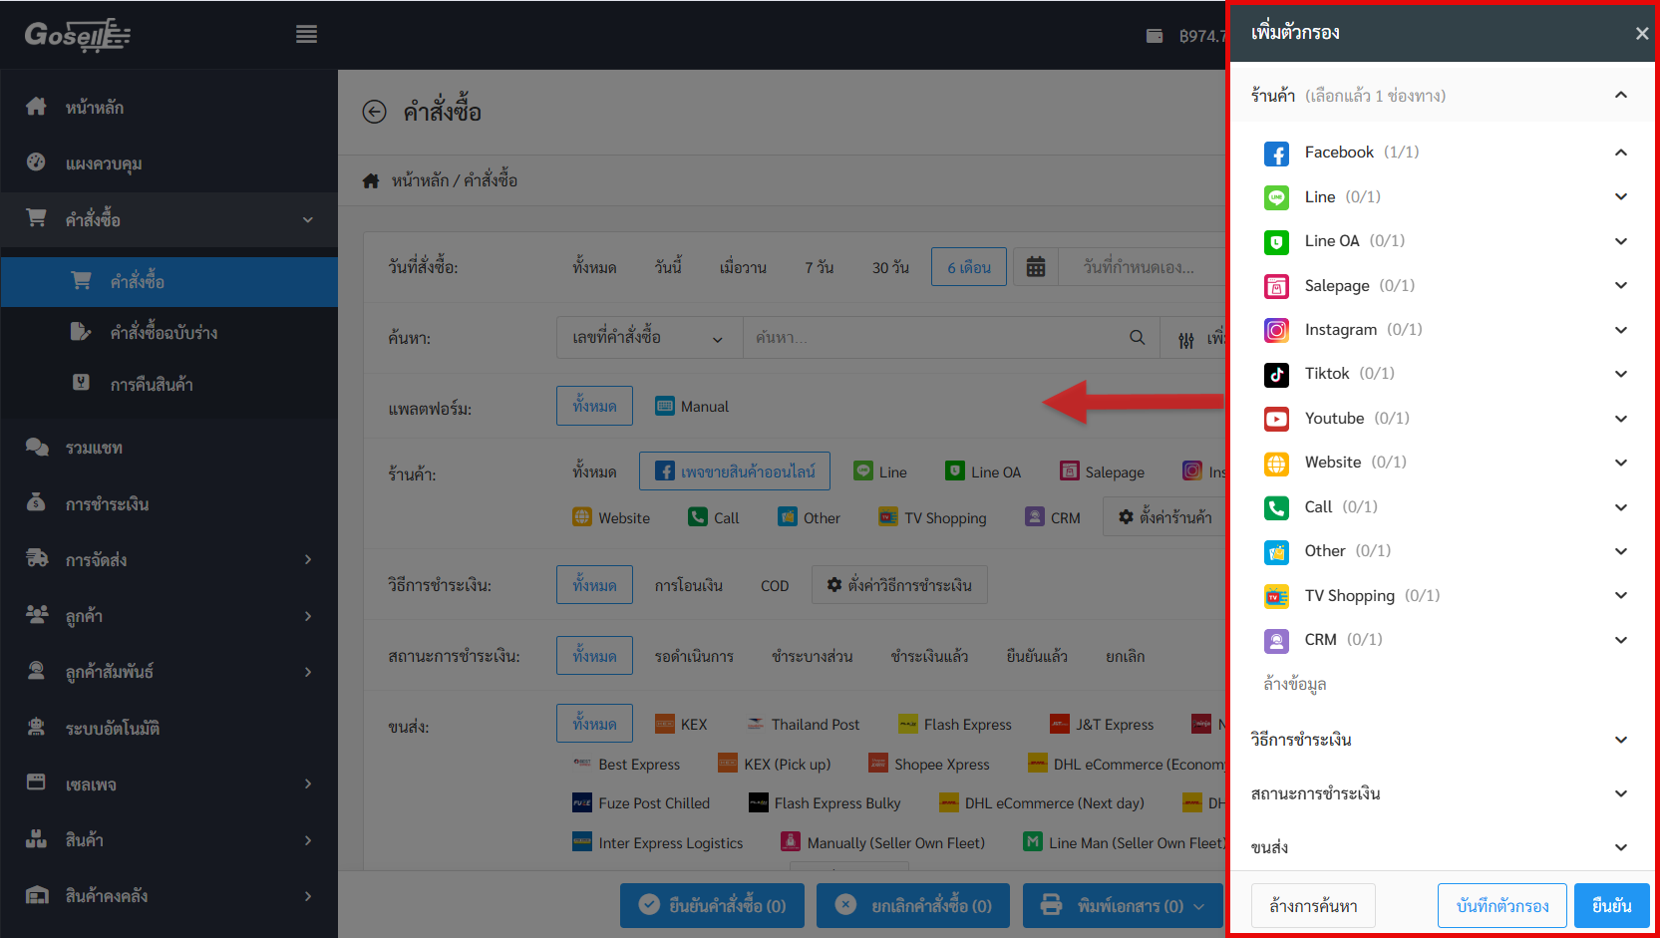Click the search magnifier icon

(1137, 338)
